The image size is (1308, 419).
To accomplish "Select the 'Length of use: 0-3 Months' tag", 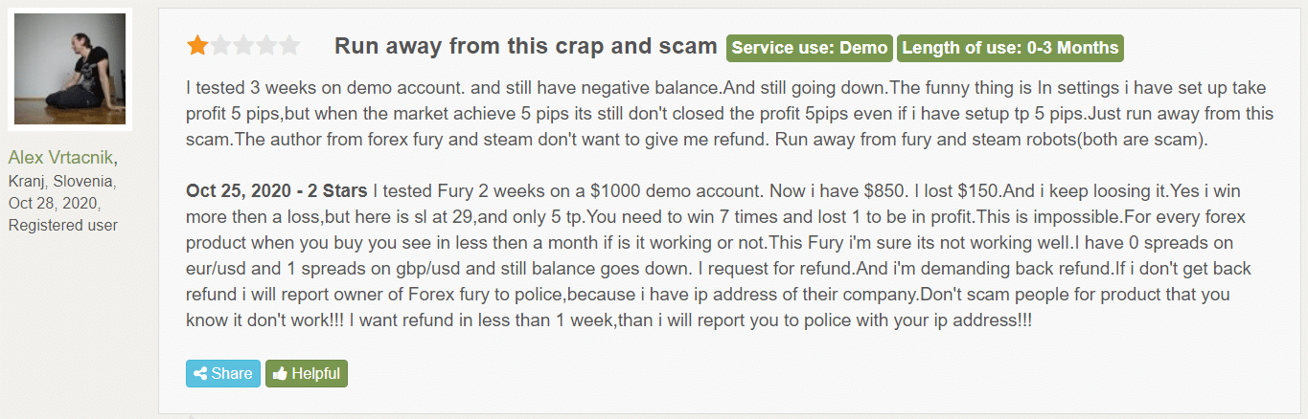I will 1010,47.
